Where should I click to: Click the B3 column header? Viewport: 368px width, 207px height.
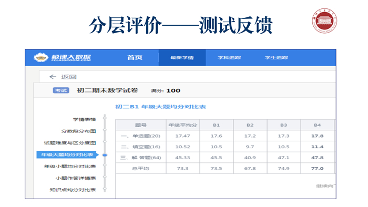284,125
